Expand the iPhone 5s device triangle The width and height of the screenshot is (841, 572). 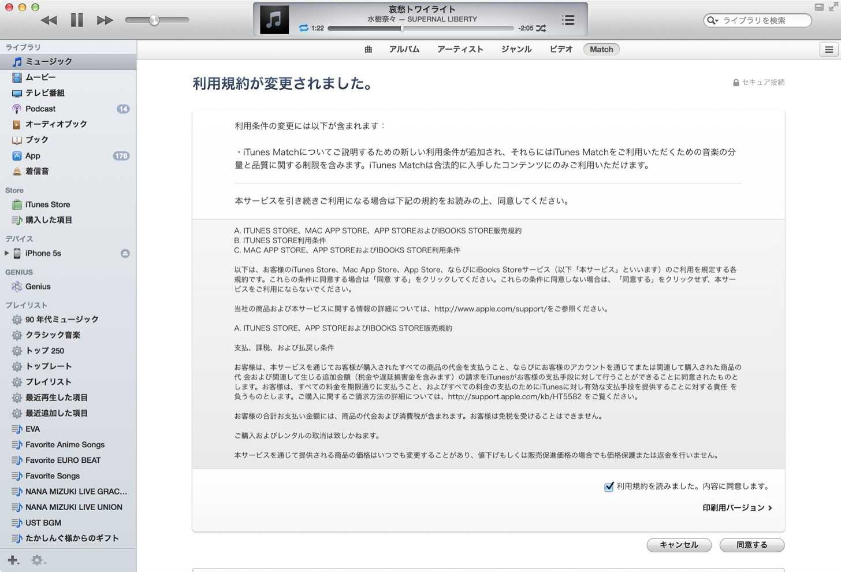(x=6, y=253)
